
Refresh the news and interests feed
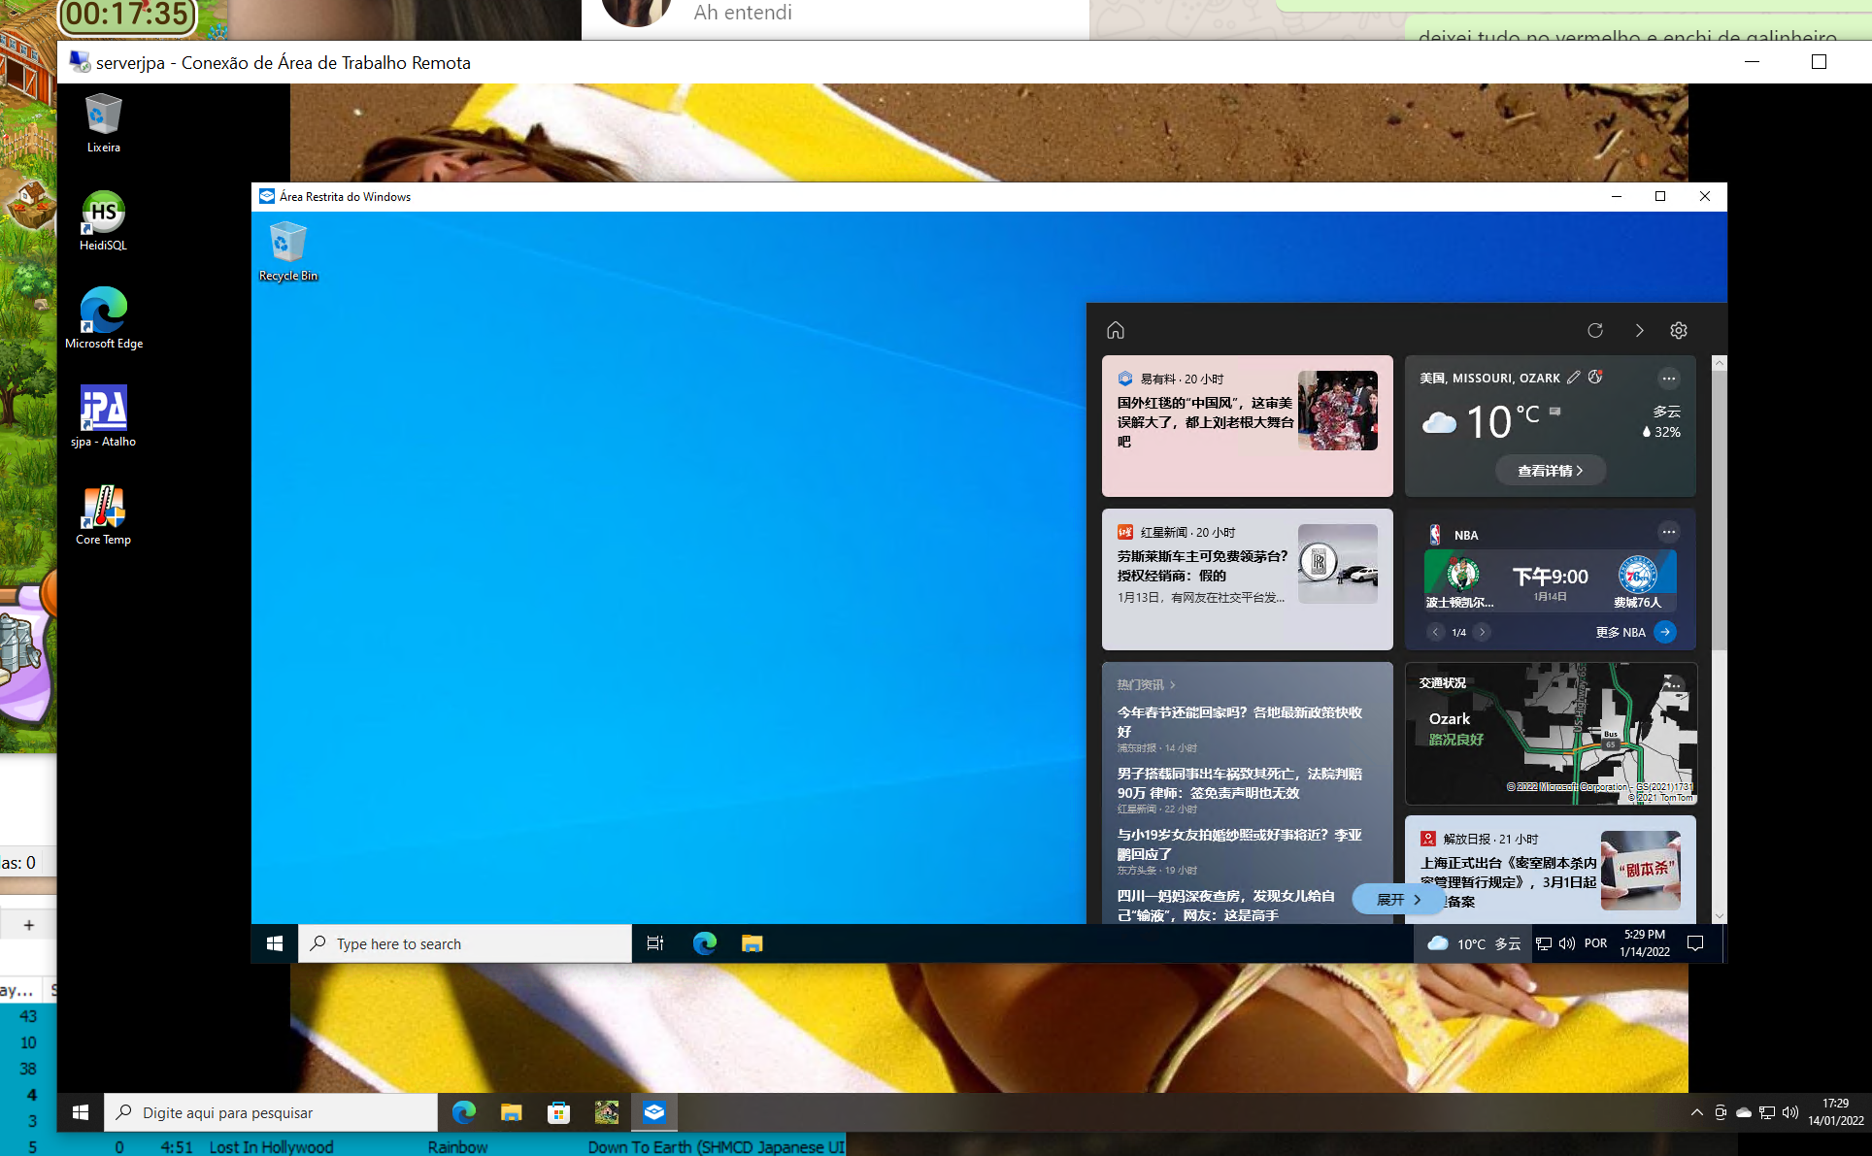tap(1595, 330)
